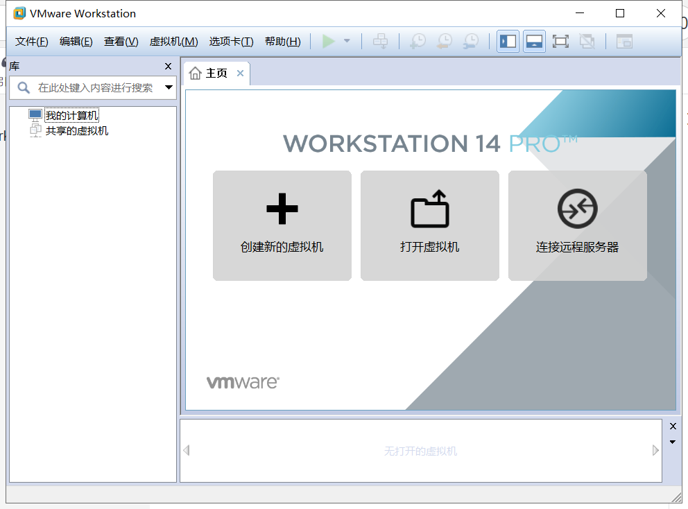点击拍摄快照的时钟图标
Viewport: 688px width, 509px height.
pyautogui.click(x=417, y=42)
